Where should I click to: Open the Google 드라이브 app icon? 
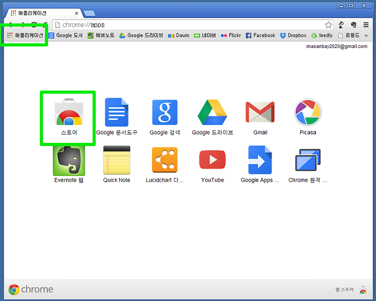[212, 117]
